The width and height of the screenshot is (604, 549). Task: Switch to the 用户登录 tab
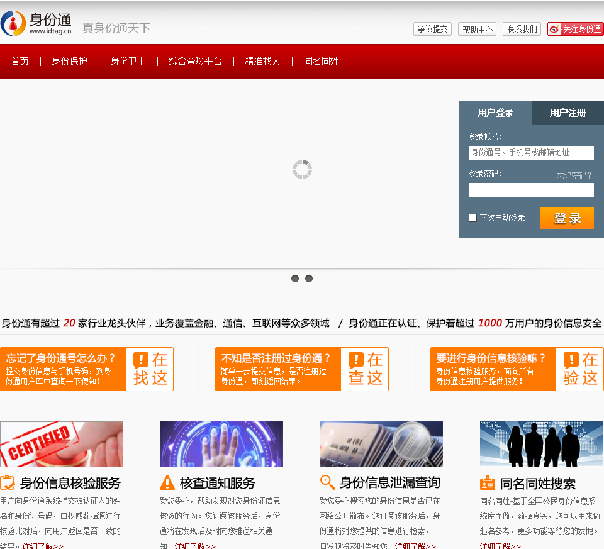(495, 113)
